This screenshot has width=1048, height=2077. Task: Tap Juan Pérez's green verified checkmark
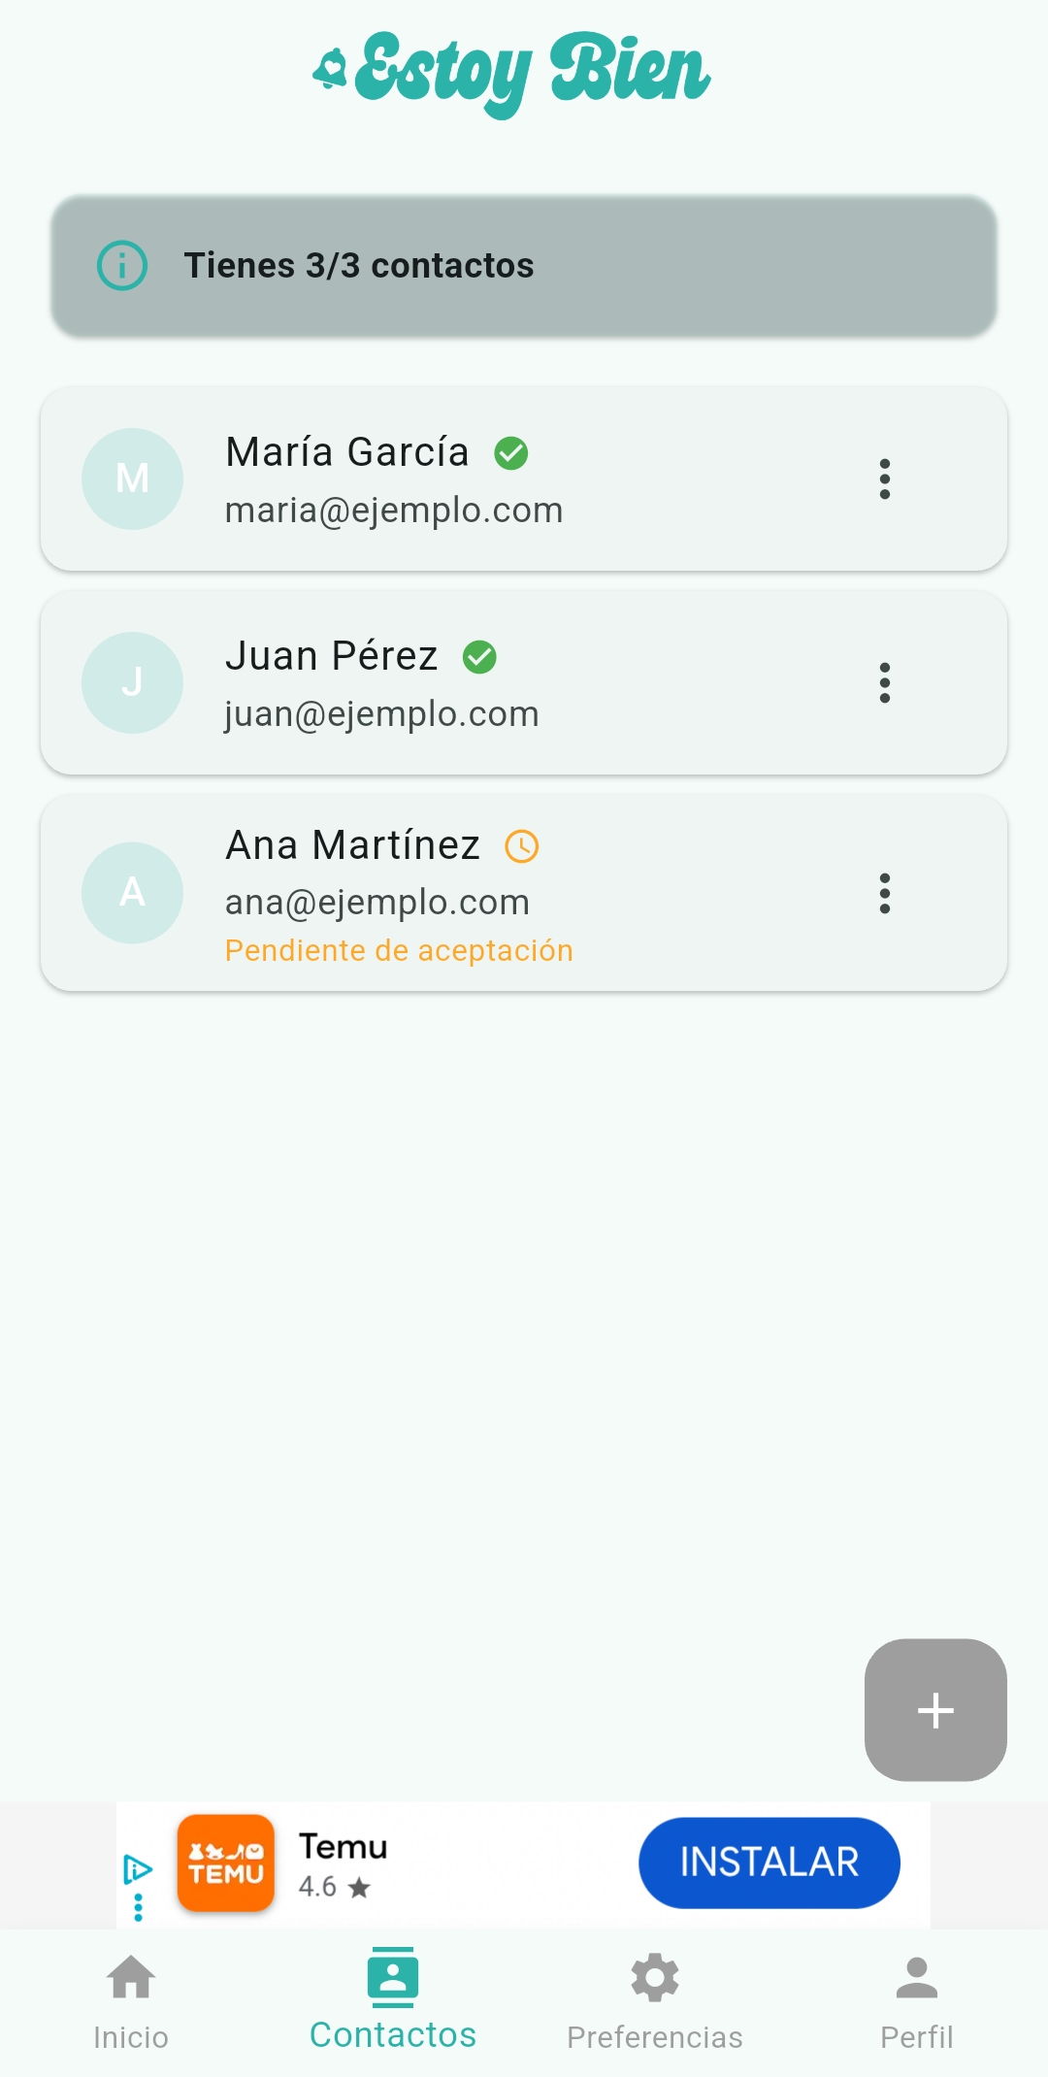click(479, 657)
